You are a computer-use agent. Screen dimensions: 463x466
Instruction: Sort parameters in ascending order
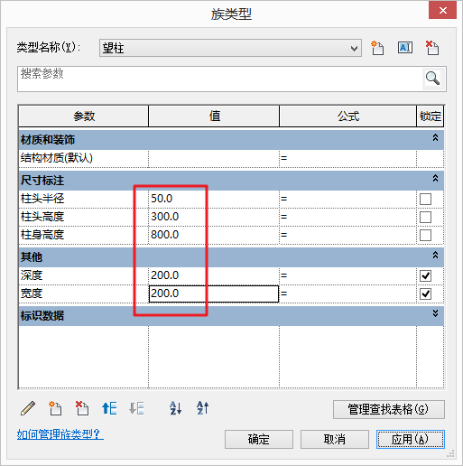175,408
